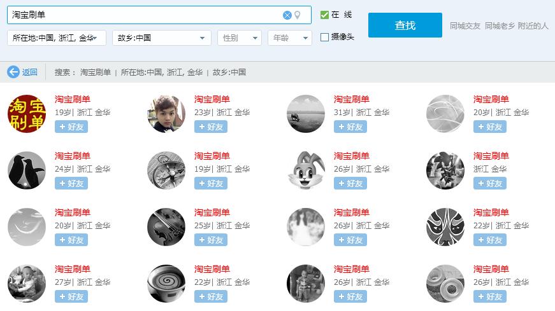Open the opera mask avatar profile
This screenshot has width=555, height=311.
click(x=445, y=227)
